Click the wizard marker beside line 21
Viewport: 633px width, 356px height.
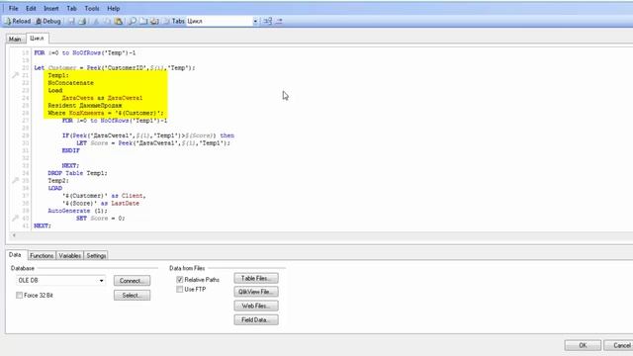[16, 75]
